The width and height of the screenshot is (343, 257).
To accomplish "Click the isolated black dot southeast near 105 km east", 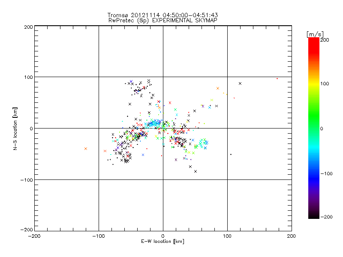I will [231, 155].
